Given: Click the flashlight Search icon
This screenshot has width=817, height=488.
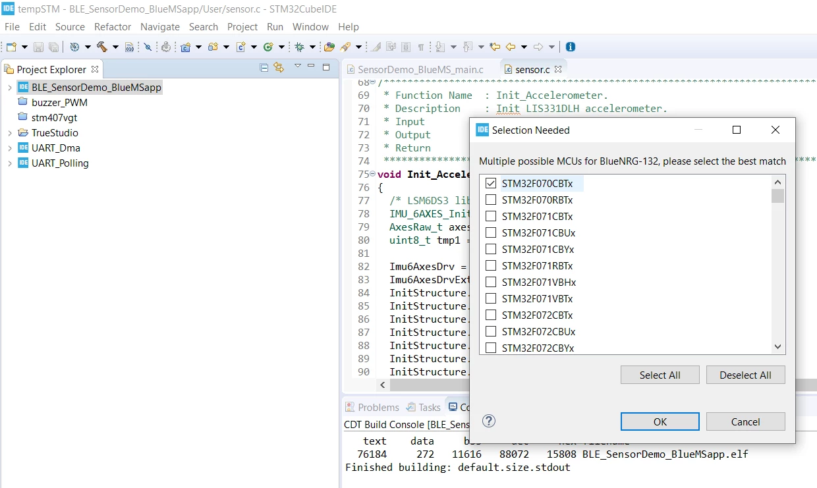Looking at the screenshot, I should 345,47.
